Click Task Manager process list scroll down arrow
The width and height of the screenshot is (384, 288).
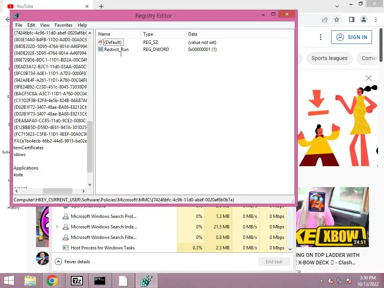[290, 249]
